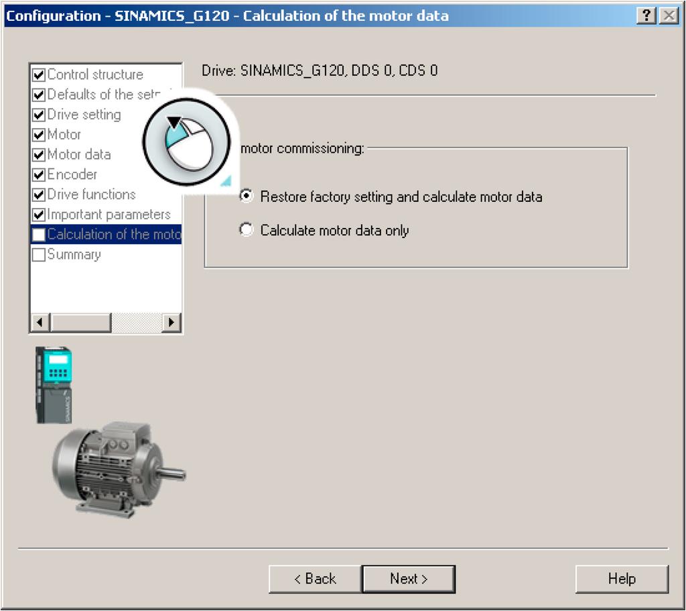Jump to the Summary step
This screenshot has height=611, width=686.
[74, 254]
